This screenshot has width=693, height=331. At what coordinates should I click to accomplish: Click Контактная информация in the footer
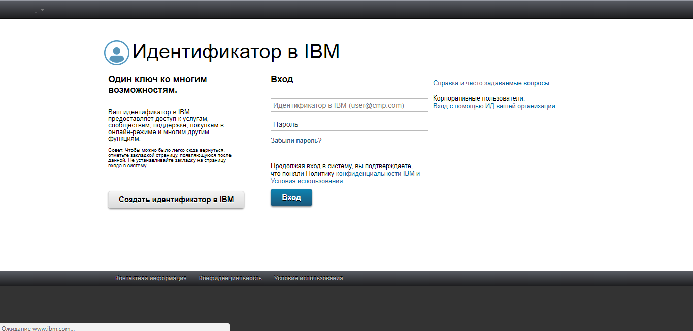150,278
